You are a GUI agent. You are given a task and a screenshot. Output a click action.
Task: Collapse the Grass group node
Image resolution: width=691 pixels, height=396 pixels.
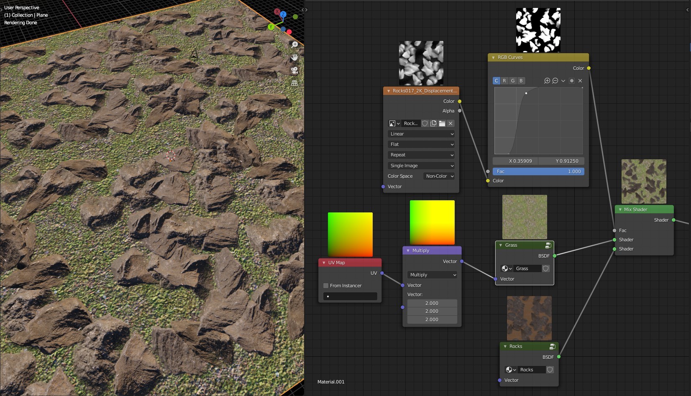[x=501, y=245]
